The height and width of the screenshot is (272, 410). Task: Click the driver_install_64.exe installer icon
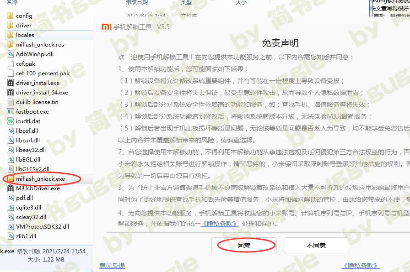tap(11, 93)
